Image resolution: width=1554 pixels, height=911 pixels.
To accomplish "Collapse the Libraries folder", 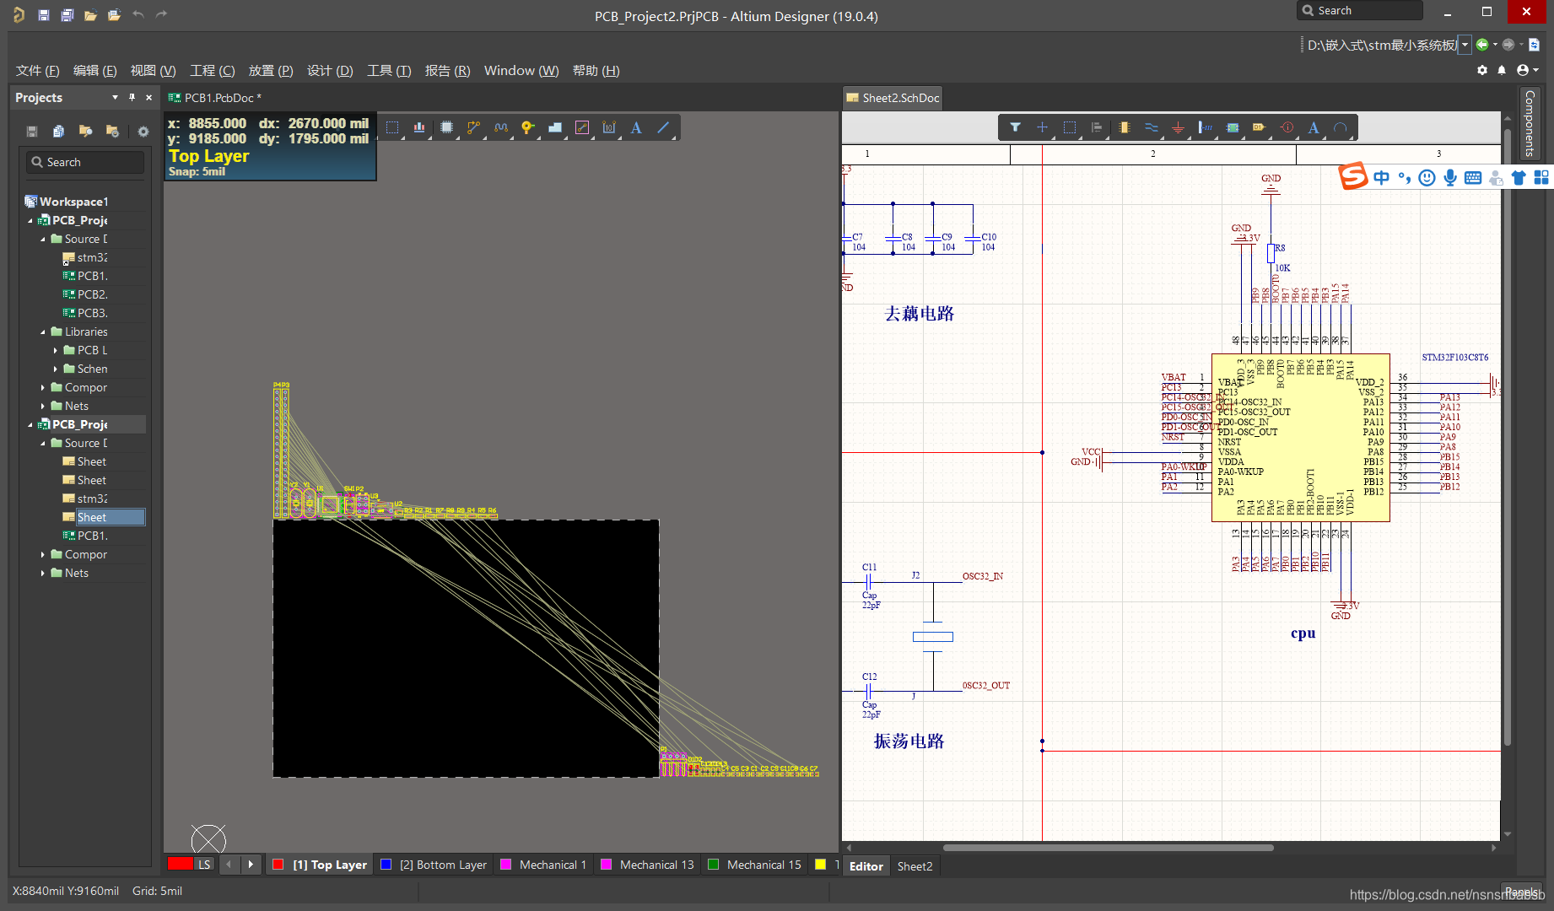I will point(44,332).
